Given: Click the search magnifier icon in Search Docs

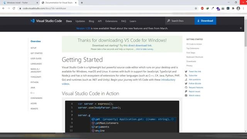Looking at the screenshot, I should pos(169,20).
